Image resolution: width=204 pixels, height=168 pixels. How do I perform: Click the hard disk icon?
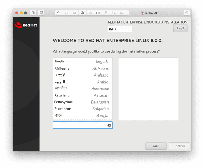[75, 13]
